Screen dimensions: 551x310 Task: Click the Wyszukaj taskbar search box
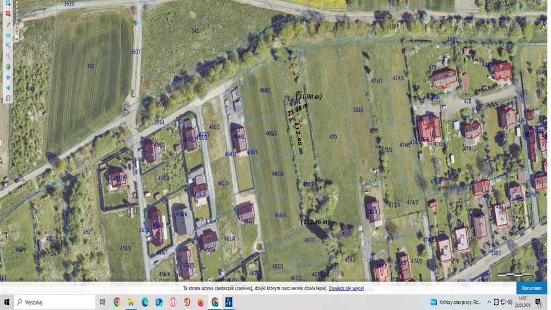(55, 302)
